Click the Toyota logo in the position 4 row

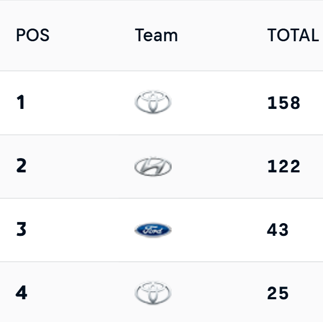(x=153, y=293)
